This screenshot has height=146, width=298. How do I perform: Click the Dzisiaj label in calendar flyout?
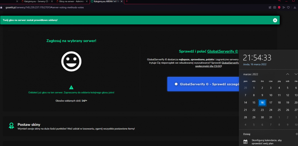[x=247, y=134]
